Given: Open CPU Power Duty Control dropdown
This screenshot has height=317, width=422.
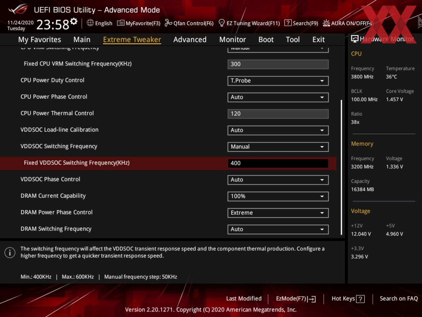Looking at the screenshot, I should [278, 81].
